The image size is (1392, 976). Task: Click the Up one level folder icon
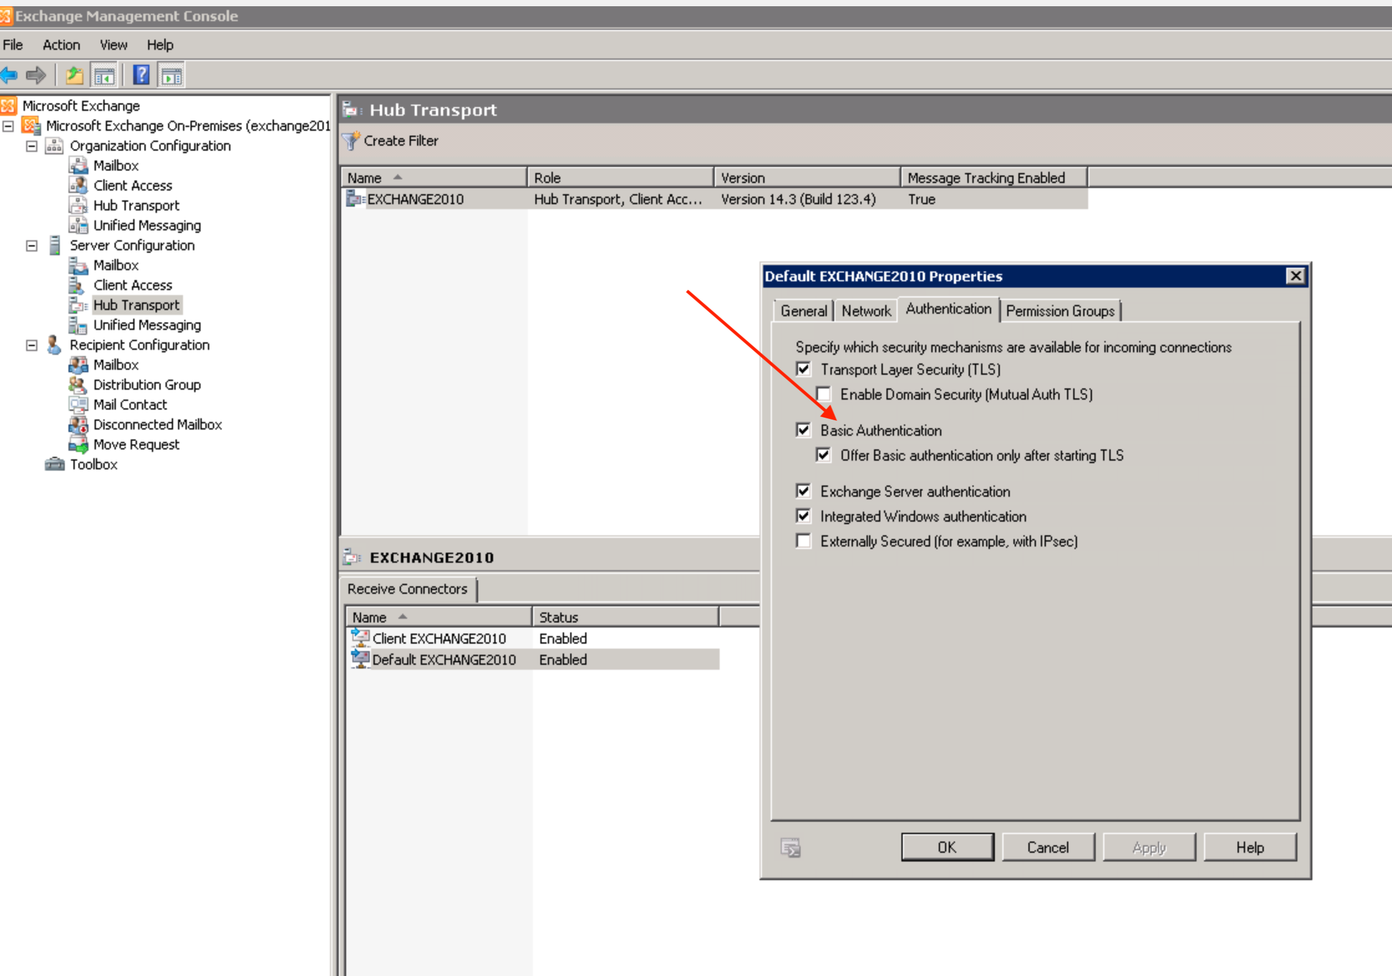[x=74, y=75]
